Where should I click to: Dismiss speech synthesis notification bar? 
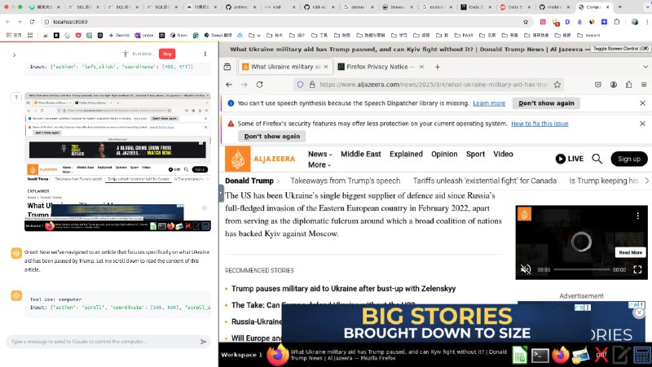(642, 103)
